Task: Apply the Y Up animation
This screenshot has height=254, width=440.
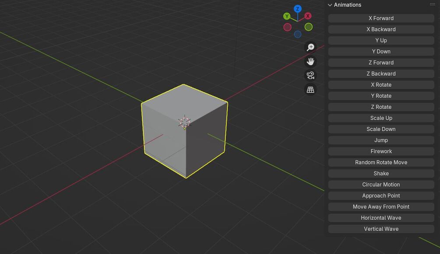Action: coord(381,40)
